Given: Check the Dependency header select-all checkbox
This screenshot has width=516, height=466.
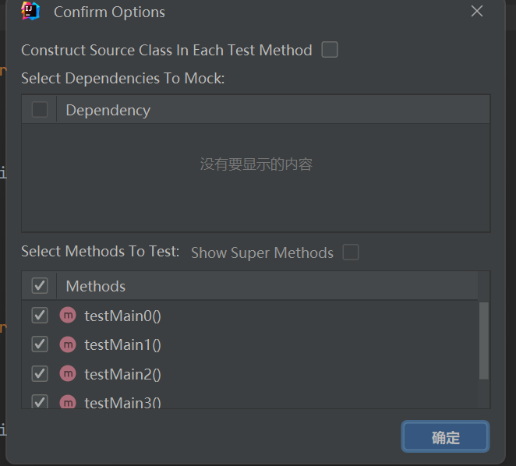Looking at the screenshot, I should pyautogui.click(x=40, y=110).
